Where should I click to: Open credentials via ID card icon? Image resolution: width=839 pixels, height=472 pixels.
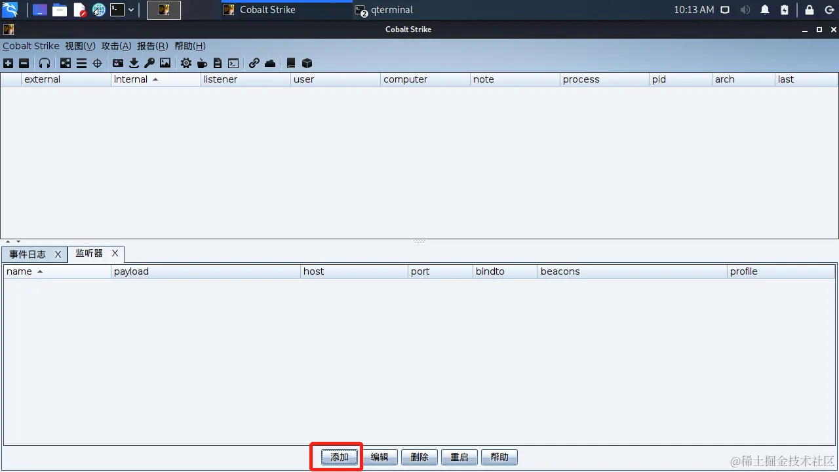(x=118, y=64)
